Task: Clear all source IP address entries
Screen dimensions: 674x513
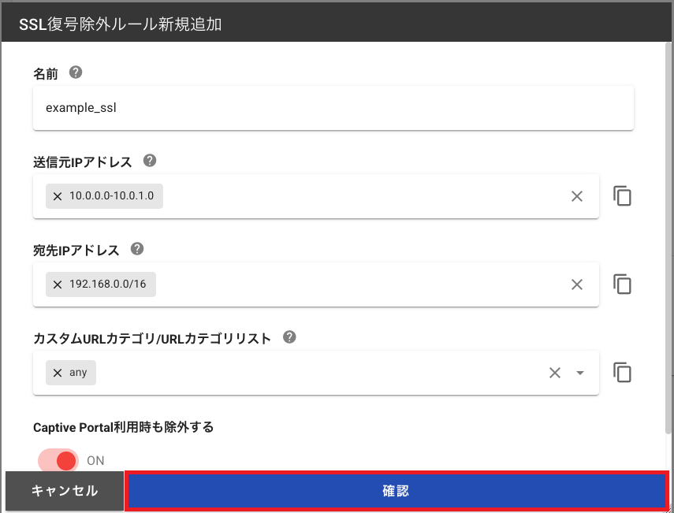Action: (x=577, y=196)
